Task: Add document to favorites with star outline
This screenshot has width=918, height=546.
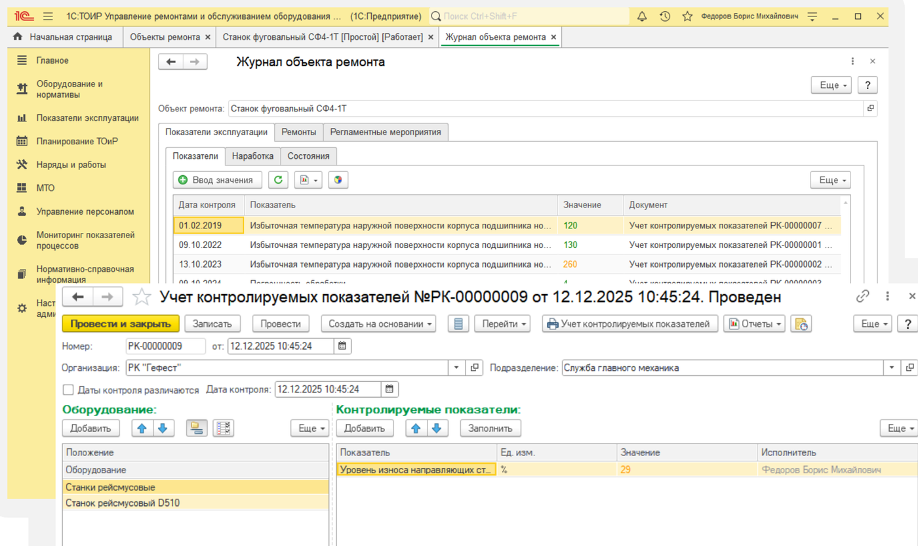Action: click(142, 297)
